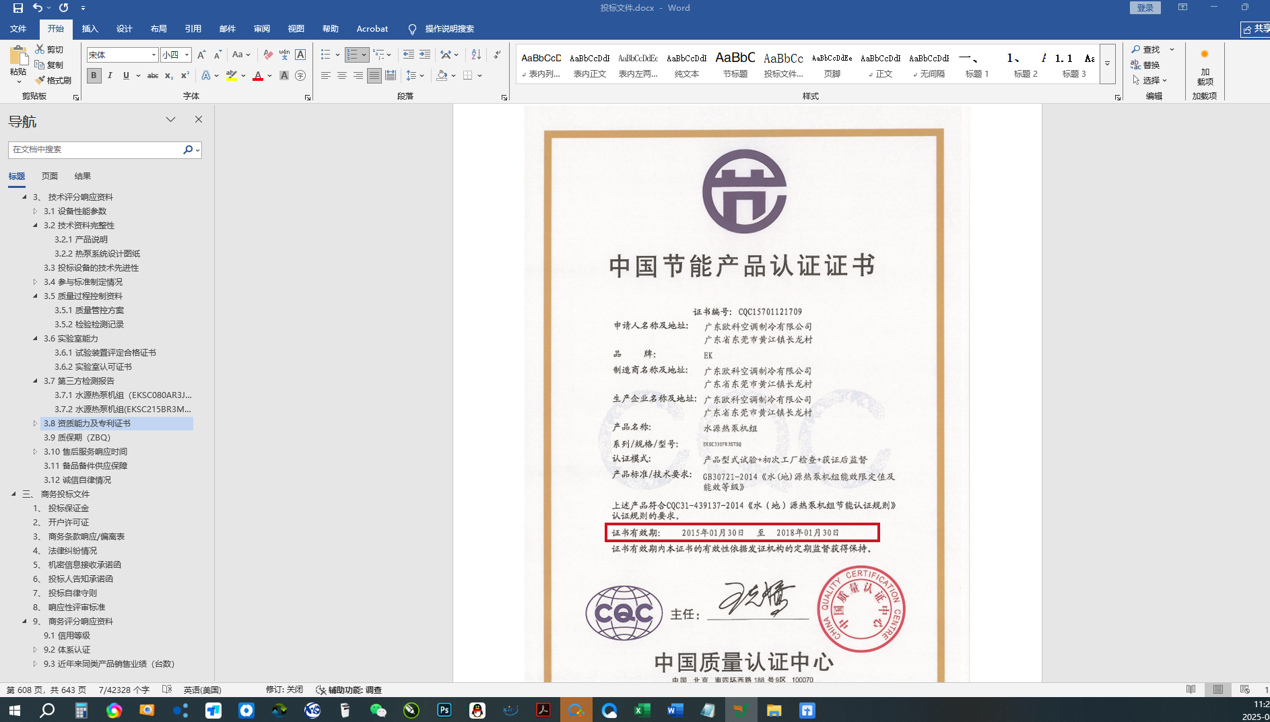Click the Cut (剪切) scissors icon
The width and height of the screenshot is (1270, 722).
tap(40, 49)
